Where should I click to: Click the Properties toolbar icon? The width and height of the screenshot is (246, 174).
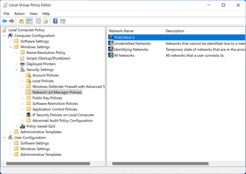pyautogui.click(x=38, y=21)
